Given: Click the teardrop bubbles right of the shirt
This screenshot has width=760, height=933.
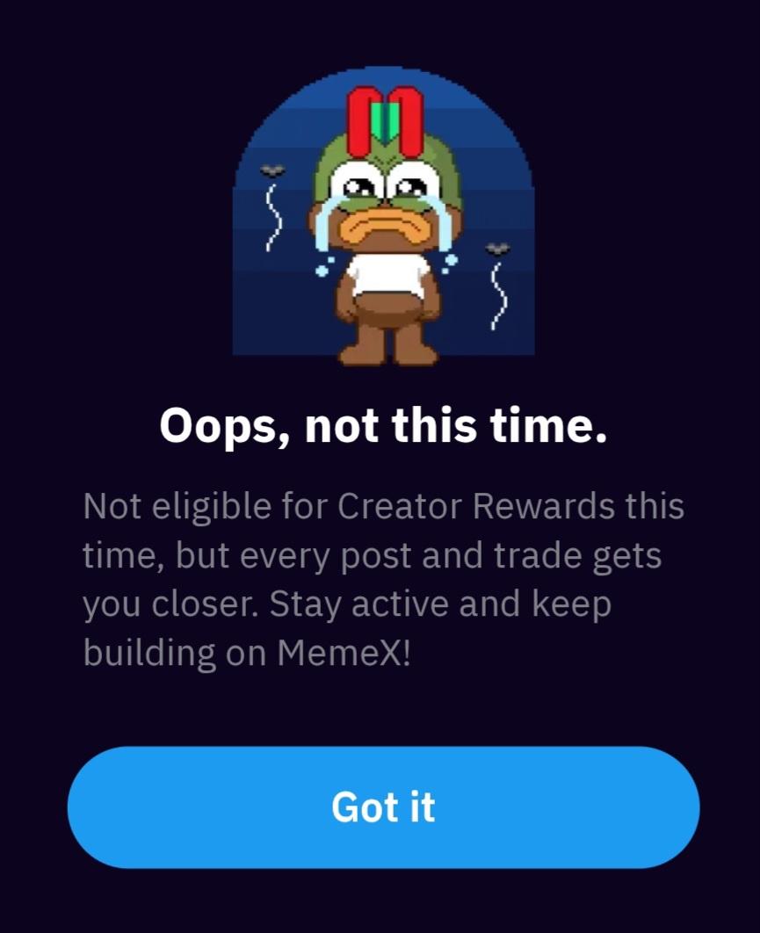Looking at the screenshot, I should (450, 262).
